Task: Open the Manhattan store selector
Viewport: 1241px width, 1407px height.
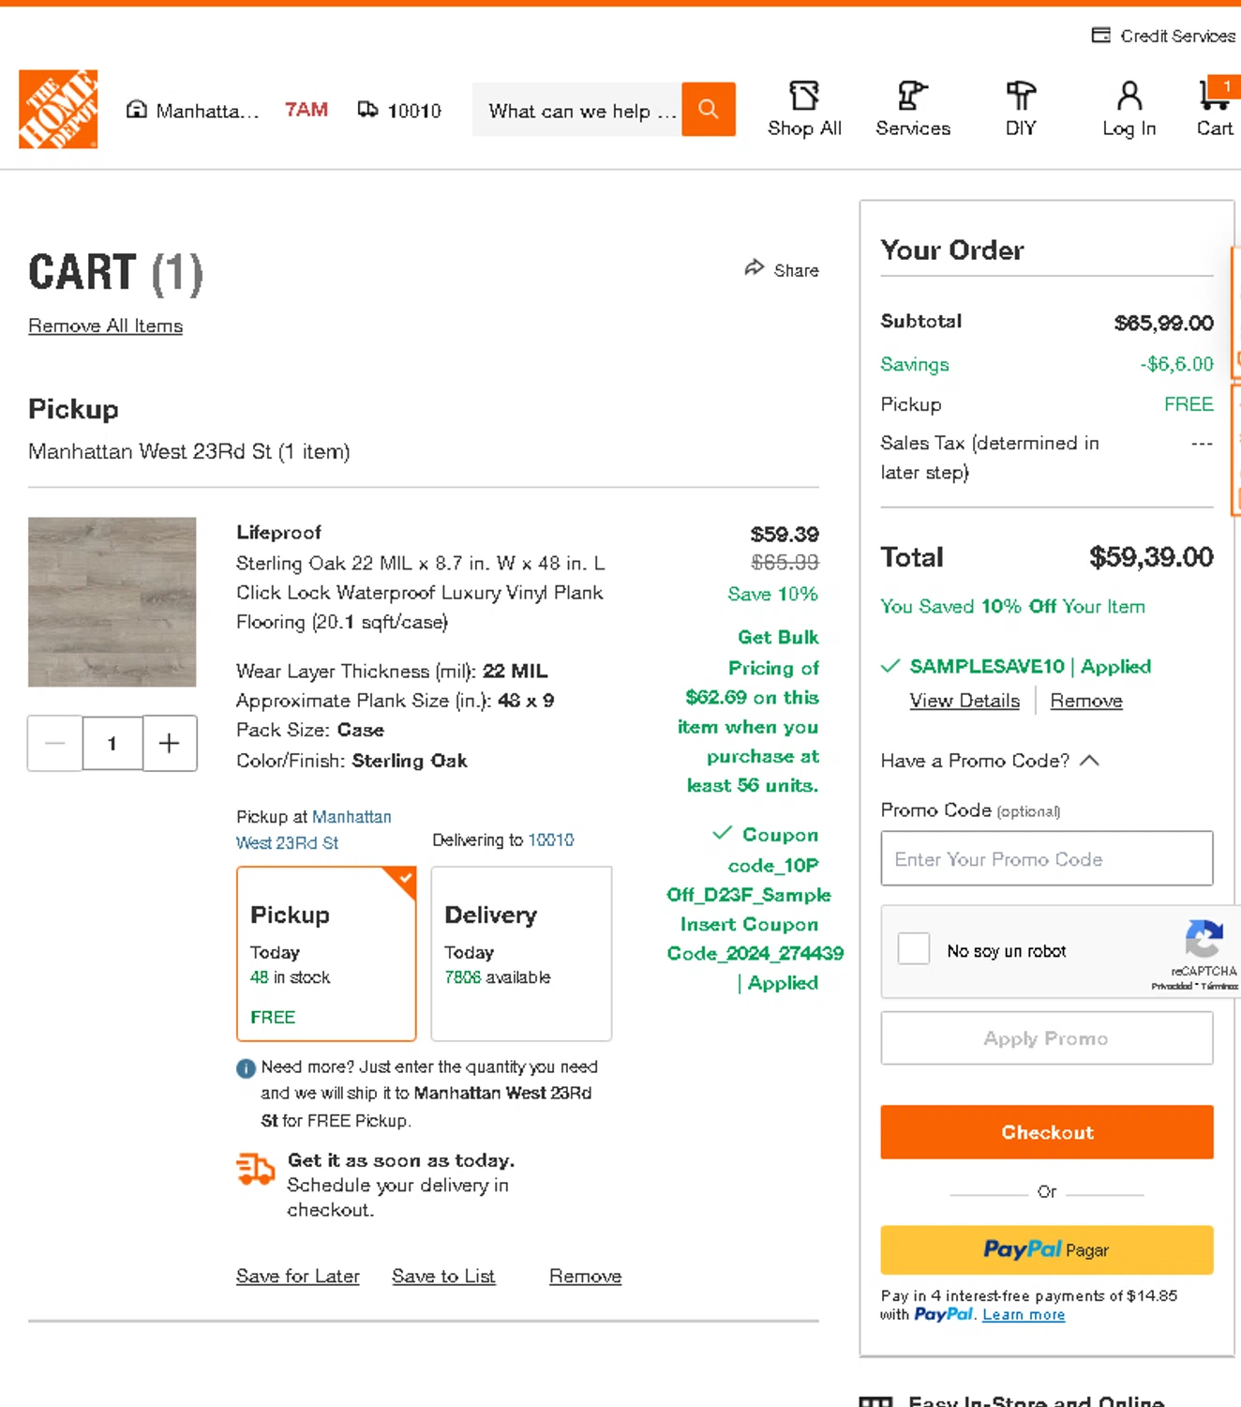Action: pos(192,111)
